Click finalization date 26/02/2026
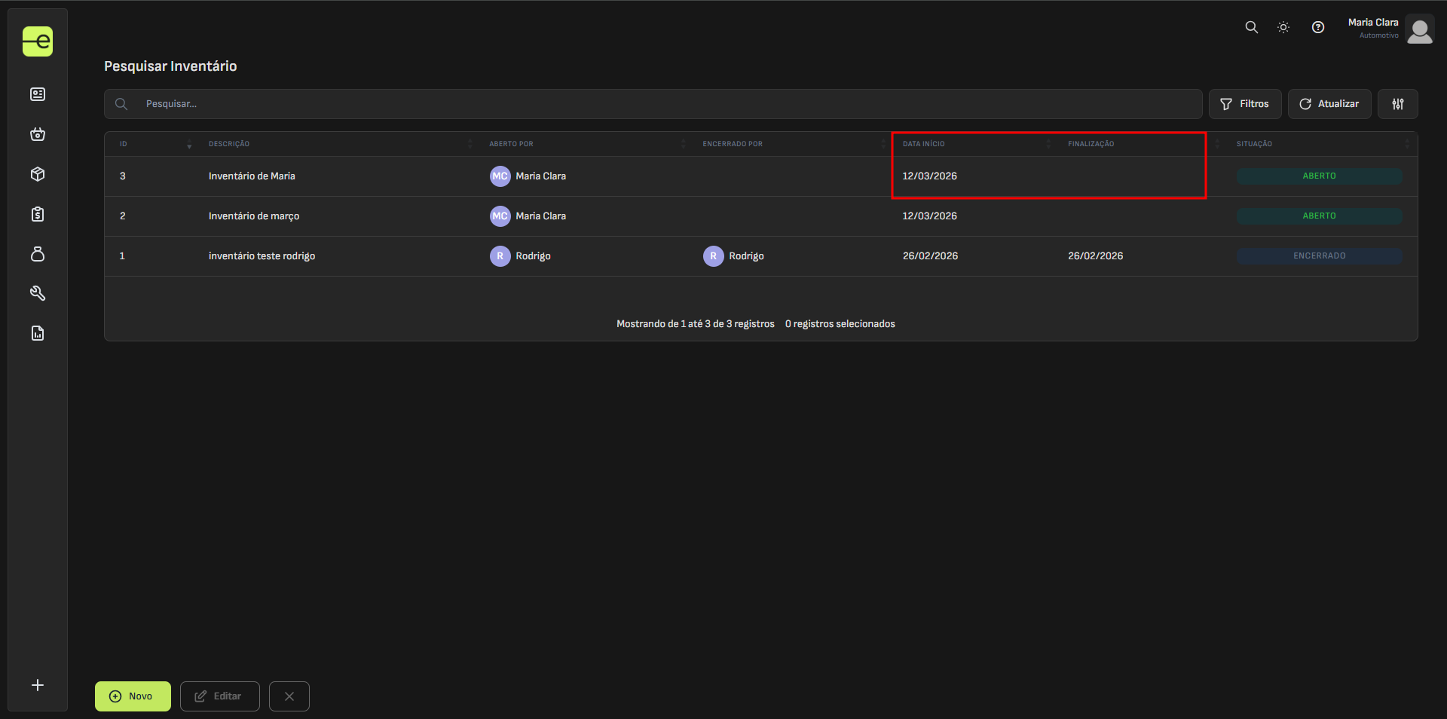The image size is (1447, 719). [x=1095, y=256]
